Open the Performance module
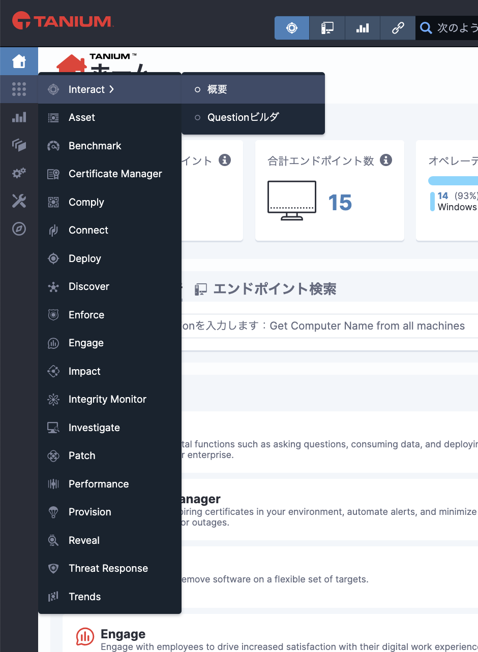Viewport: 478px width, 652px height. (x=110, y=484)
